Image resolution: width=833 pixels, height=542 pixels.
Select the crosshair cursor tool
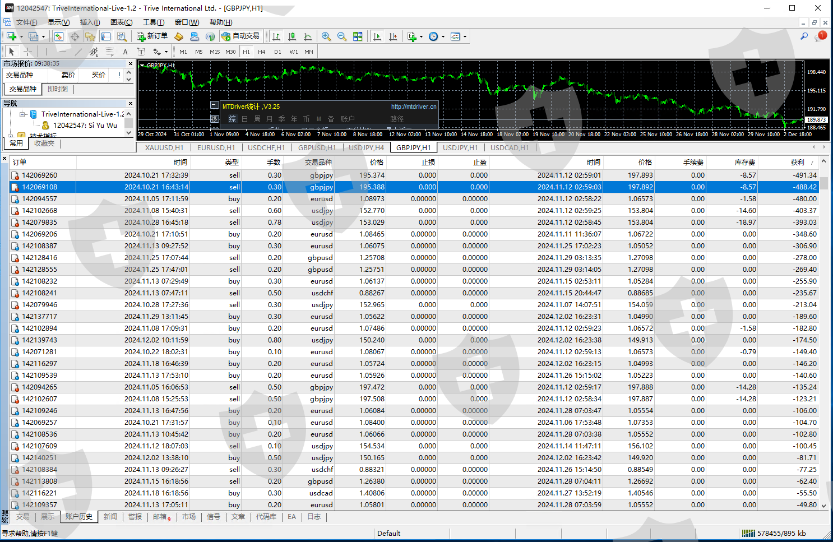coord(27,52)
